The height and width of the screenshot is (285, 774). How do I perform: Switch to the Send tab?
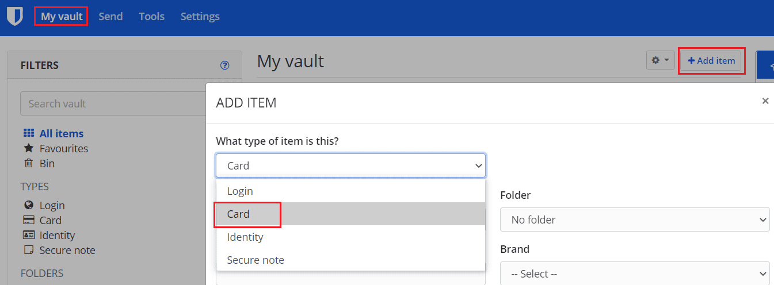tap(110, 16)
